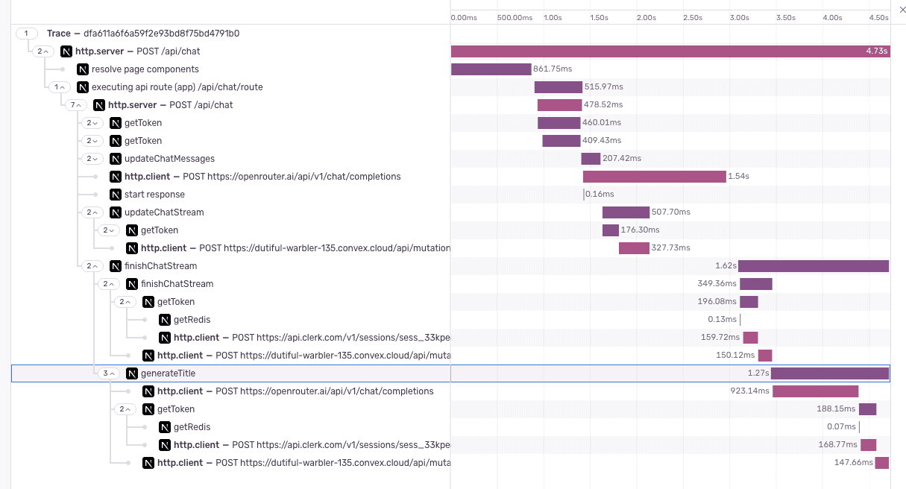Image resolution: width=906 pixels, height=489 pixels.
Task: Select the start response span row
Action: [x=154, y=195]
